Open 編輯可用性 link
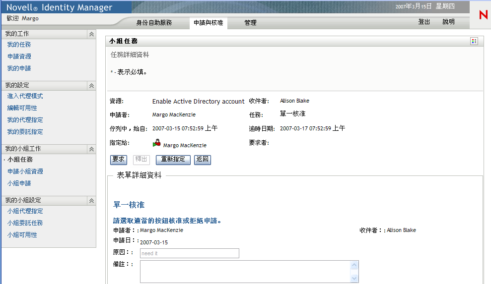The height and width of the screenshot is (284, 491). 22,108
